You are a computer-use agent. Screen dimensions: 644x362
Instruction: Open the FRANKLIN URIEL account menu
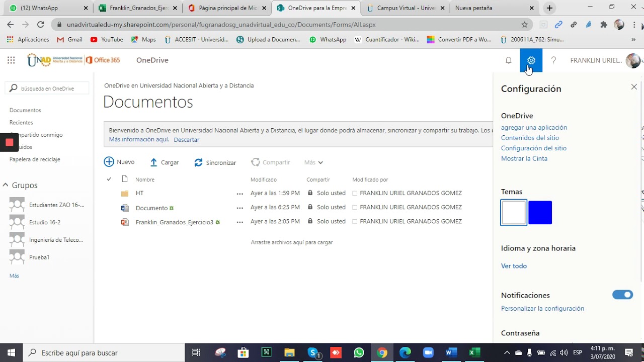(x=605, y=60)
